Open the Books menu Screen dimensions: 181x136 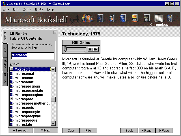point(39,9)
